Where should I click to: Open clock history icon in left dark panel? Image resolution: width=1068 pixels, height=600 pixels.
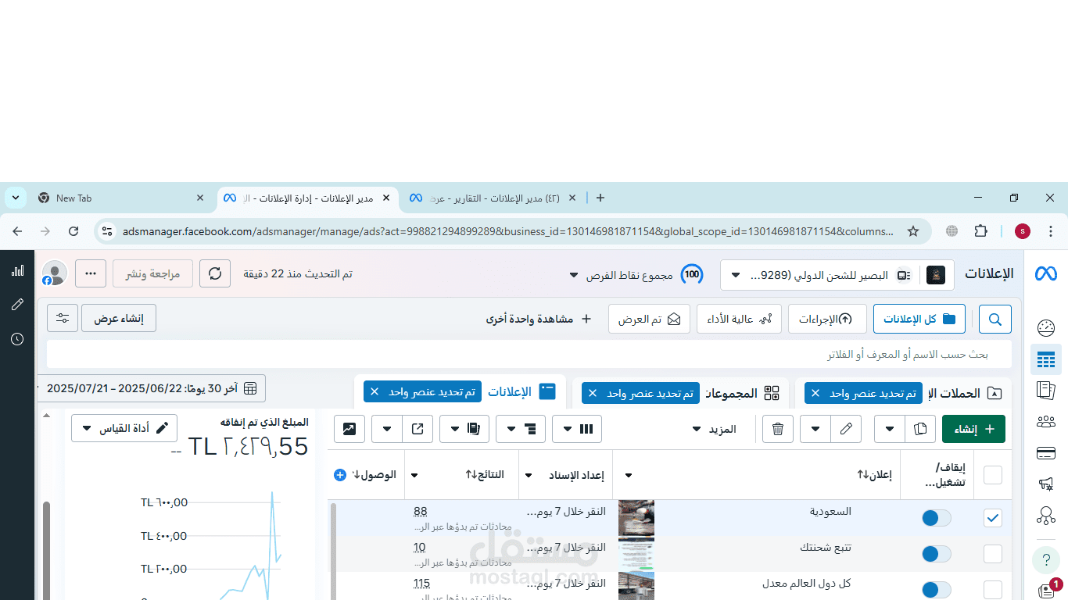click(17, 339)
